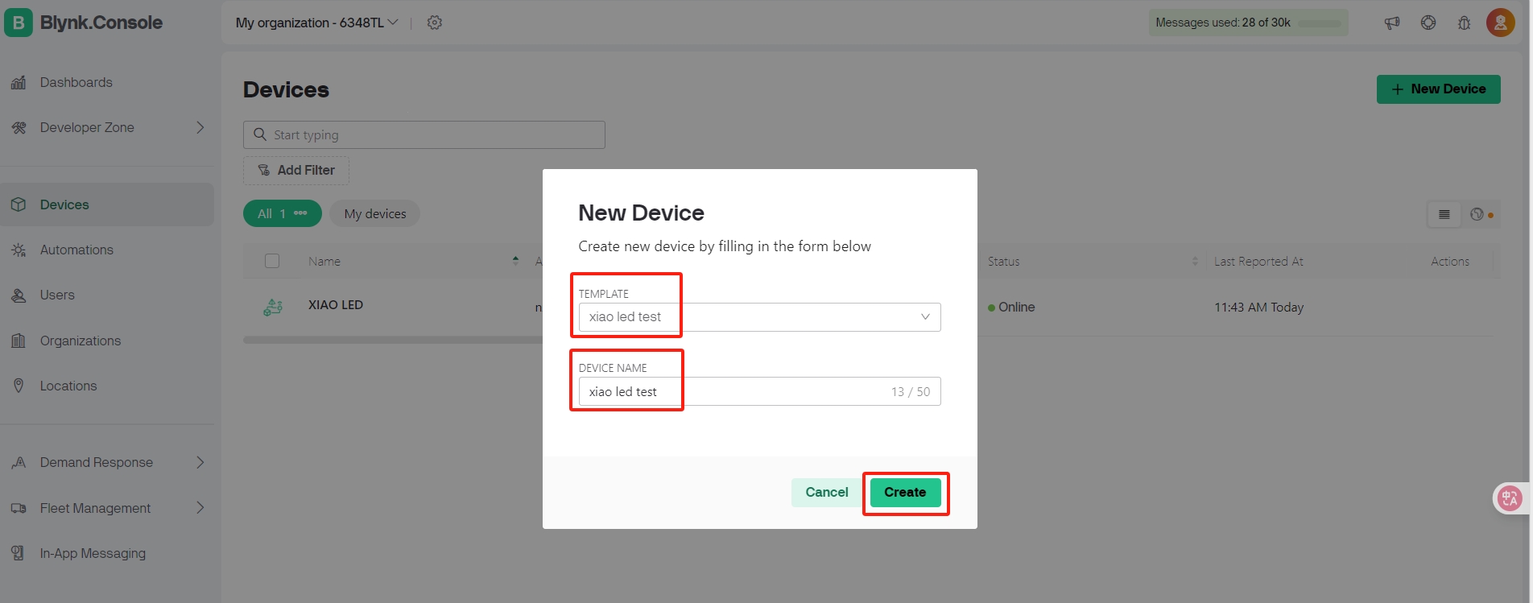The image size is (1533, 603).
Task: Click the Fleet Management truck icon
Action: tap(19, 508)
